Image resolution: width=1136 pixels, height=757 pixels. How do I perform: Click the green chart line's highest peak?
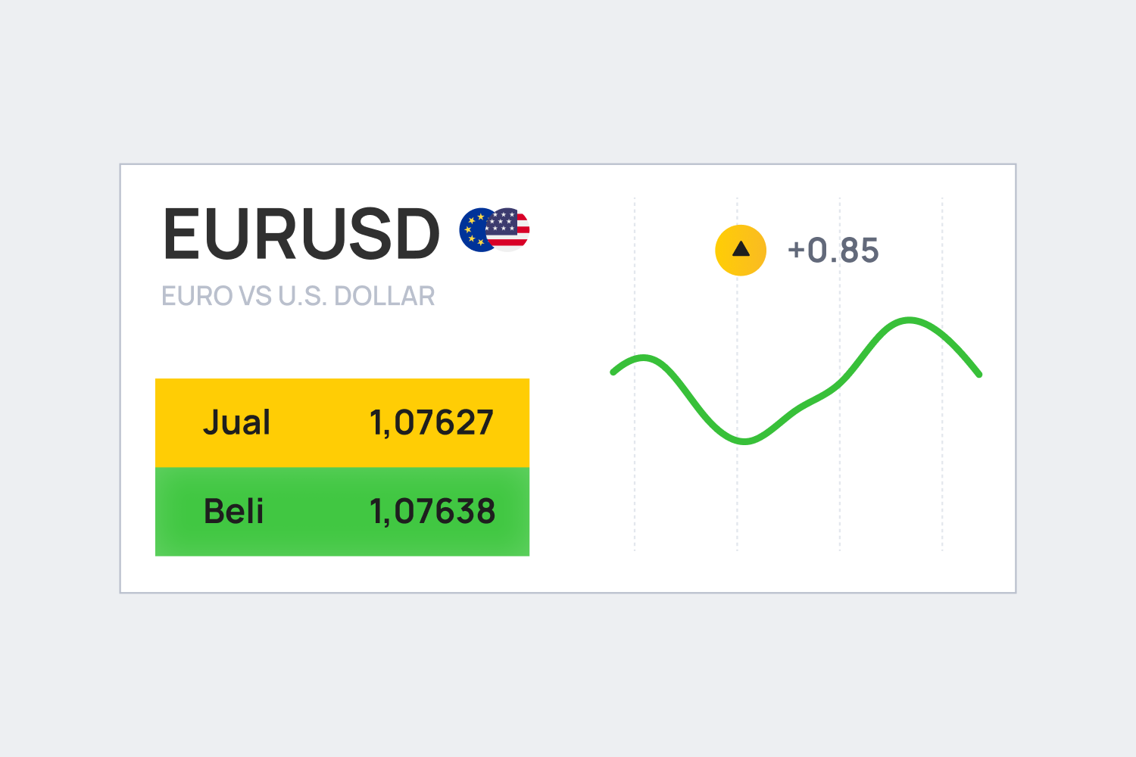tap(909, 320)
